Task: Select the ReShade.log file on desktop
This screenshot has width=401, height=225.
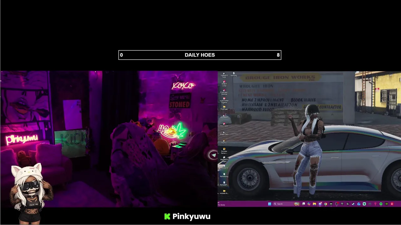Action: [224, 175]
